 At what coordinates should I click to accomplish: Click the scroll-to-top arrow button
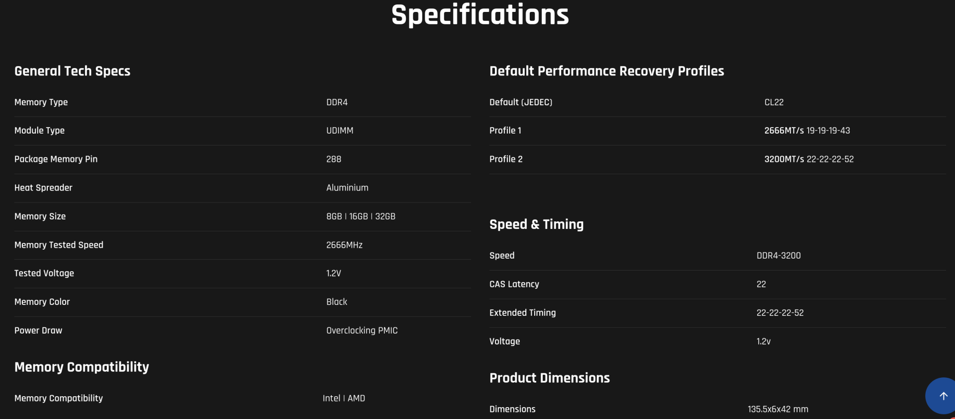tap(943, 396)
